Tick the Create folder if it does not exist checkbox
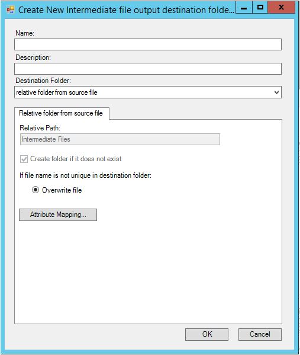Image resolution: width=300 pixels, height=355 pixels. (24, 159)
